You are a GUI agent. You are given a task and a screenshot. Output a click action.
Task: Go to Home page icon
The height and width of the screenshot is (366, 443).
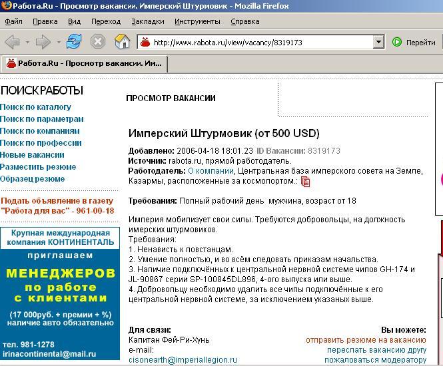point(122,42)
